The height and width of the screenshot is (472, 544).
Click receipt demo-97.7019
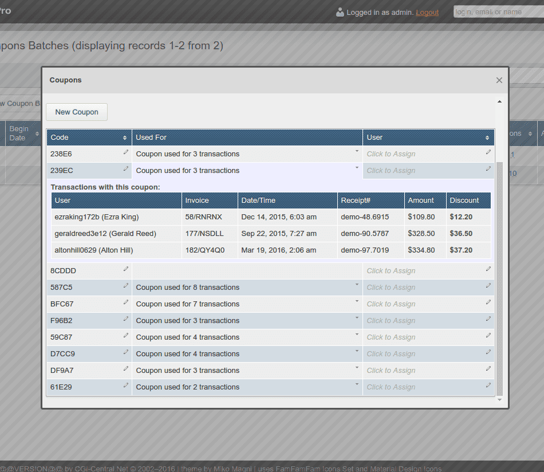pos(365,250)
